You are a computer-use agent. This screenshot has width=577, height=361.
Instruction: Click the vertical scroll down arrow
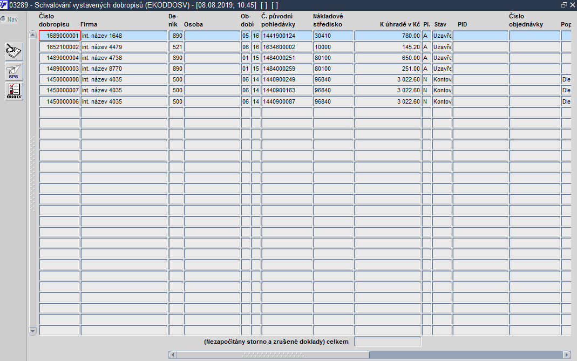33,331
